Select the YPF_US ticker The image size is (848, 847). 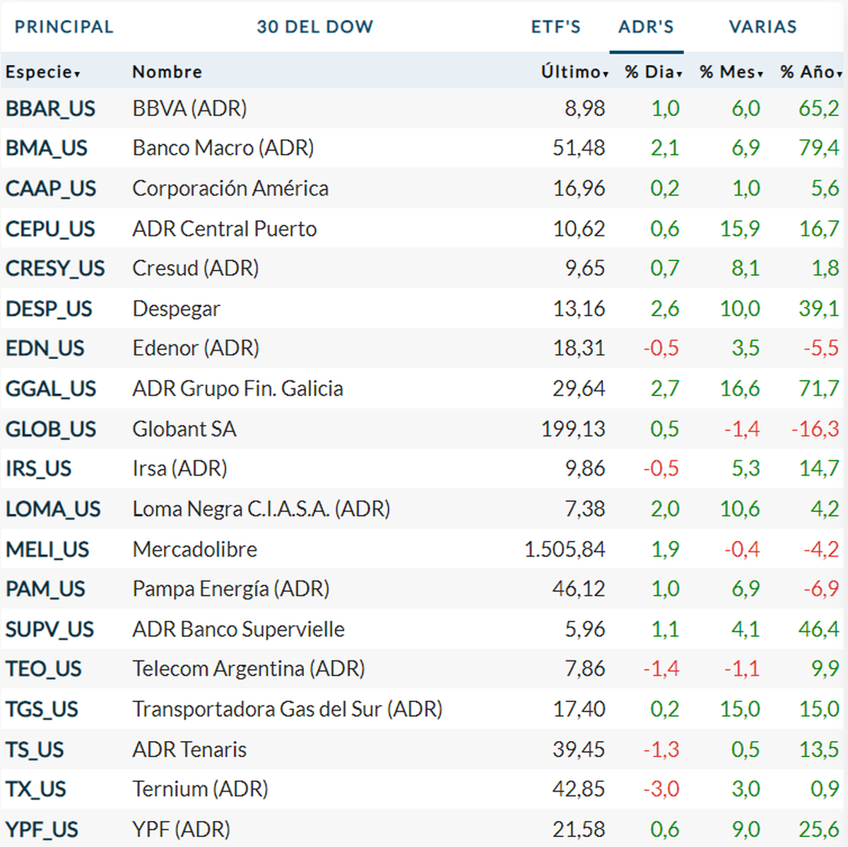click(x=42, y=829)
